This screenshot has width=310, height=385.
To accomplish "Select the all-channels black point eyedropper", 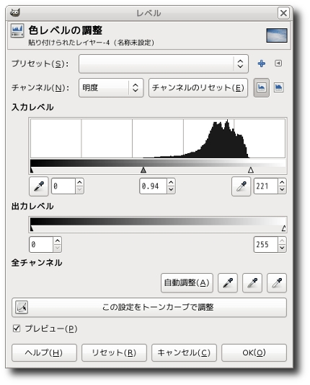I will tap(228, 282).
